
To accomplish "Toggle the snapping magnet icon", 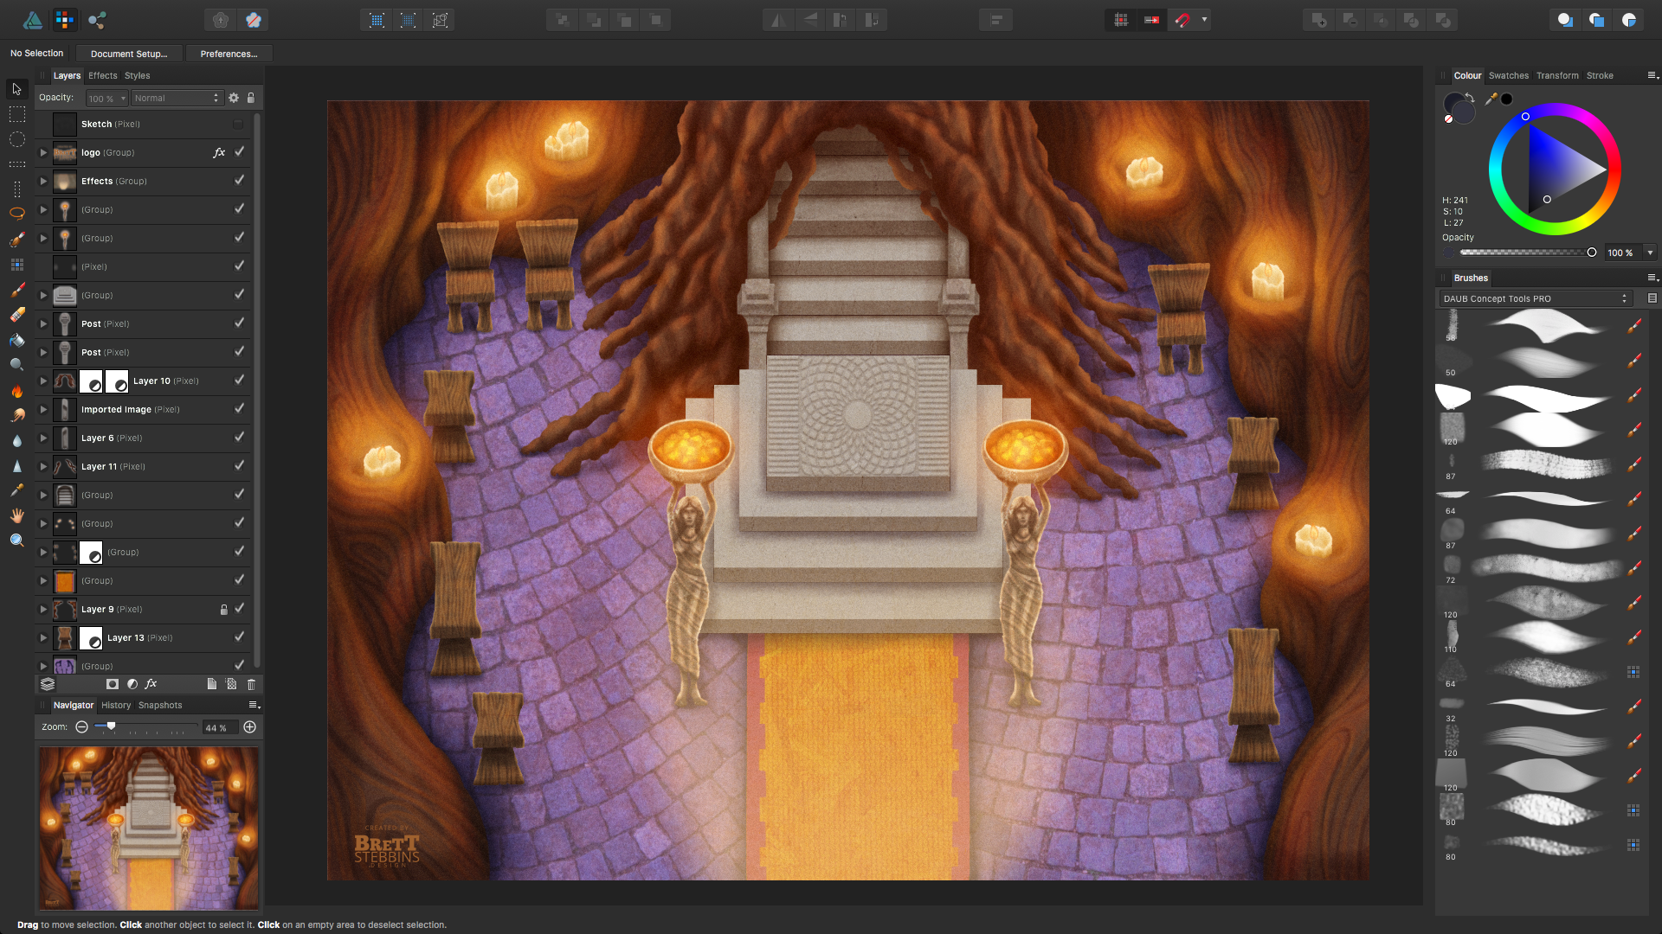I will 1182,19.
